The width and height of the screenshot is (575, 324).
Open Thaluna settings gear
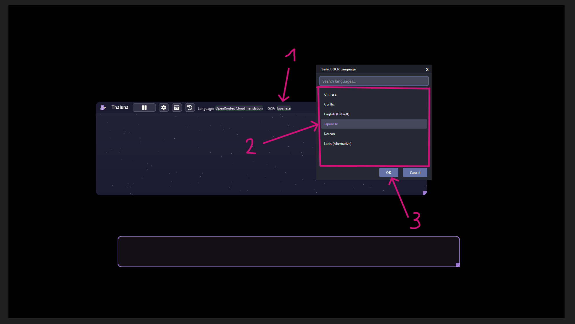tap(164, 108)
